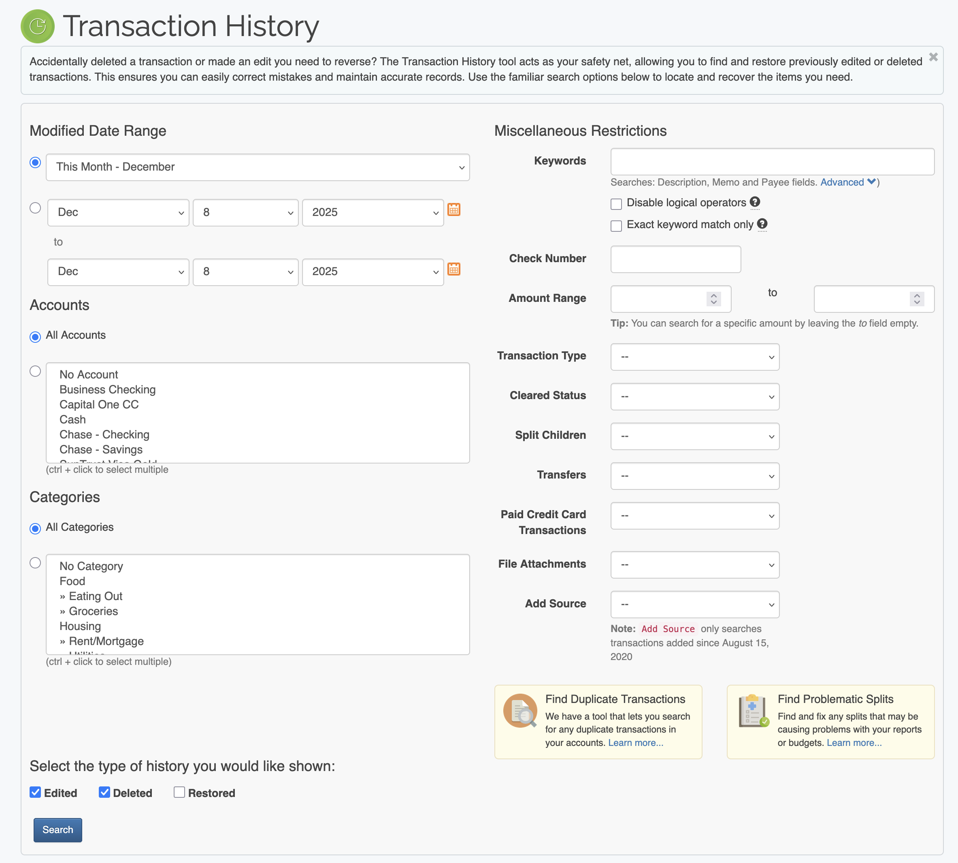
Task: Choose Groceries in the categories list
Action: [94, 611]
